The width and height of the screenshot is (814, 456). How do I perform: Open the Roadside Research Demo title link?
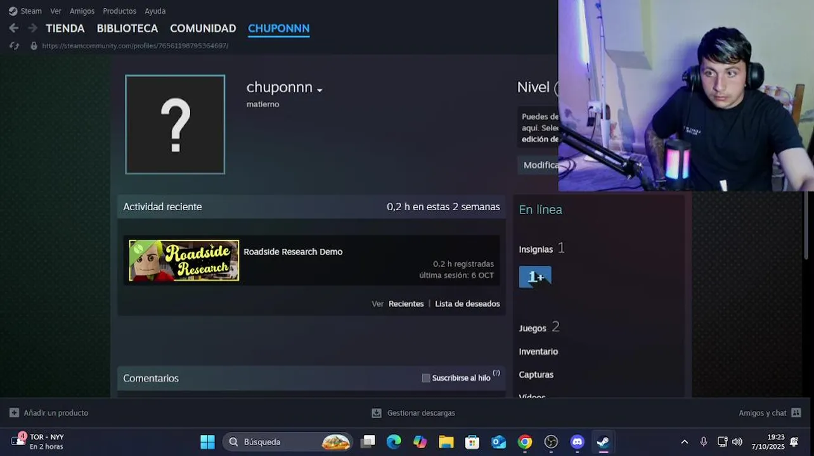[x=293, y=251]
